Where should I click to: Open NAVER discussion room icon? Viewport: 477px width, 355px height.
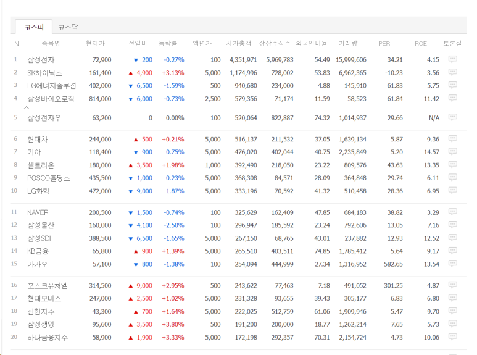pyautogui.click(x=453, y=212)
